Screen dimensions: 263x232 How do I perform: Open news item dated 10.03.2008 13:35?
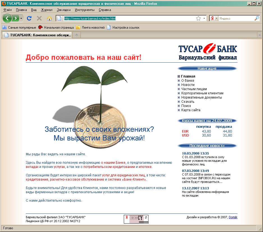[195, 153]
